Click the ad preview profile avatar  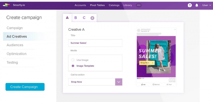pos(139,30)
